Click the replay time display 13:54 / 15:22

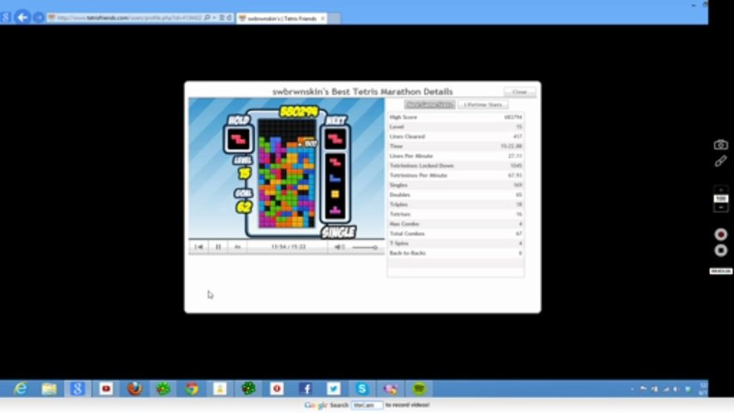click(x=289, y=247)
